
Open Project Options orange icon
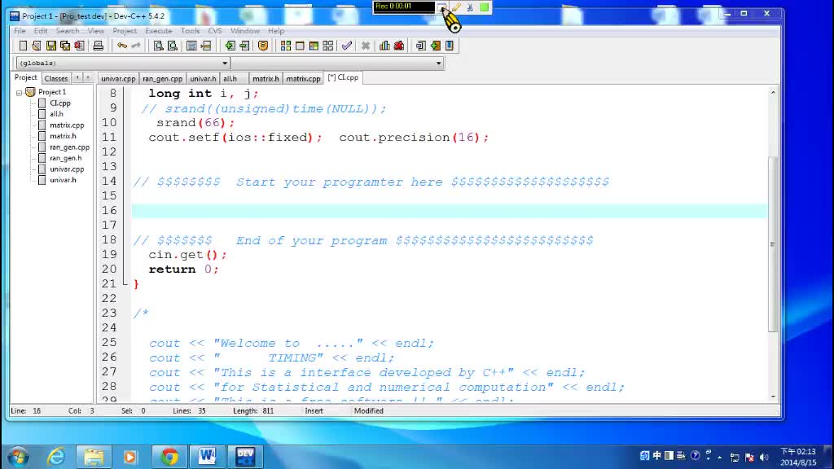tap(263, 46)
